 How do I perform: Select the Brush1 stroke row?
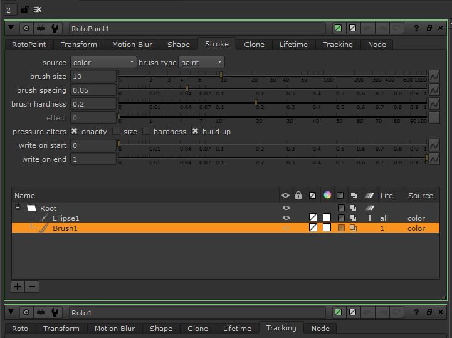(x=226, y=228)
